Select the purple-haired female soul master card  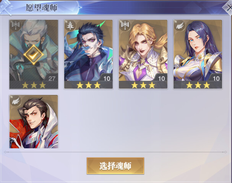coord(198,54)
